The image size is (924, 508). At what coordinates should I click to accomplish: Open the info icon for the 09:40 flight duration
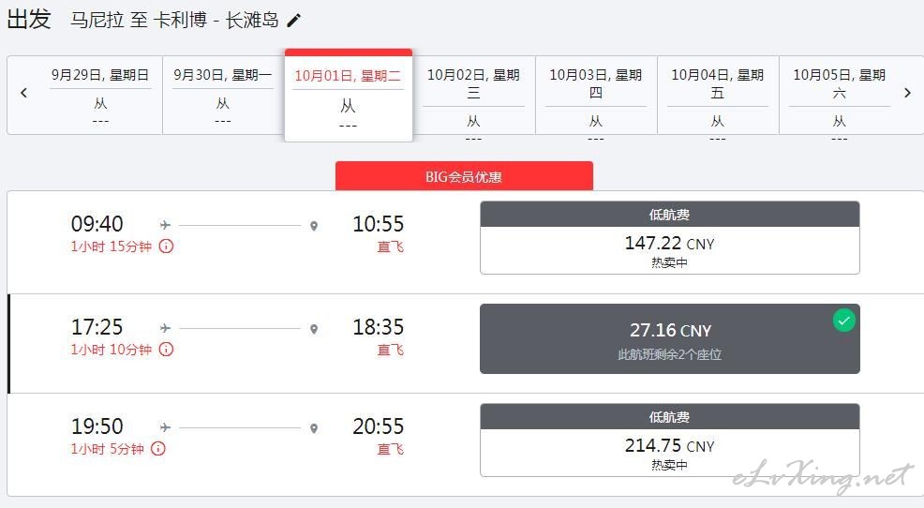click(x=166, y=247)
